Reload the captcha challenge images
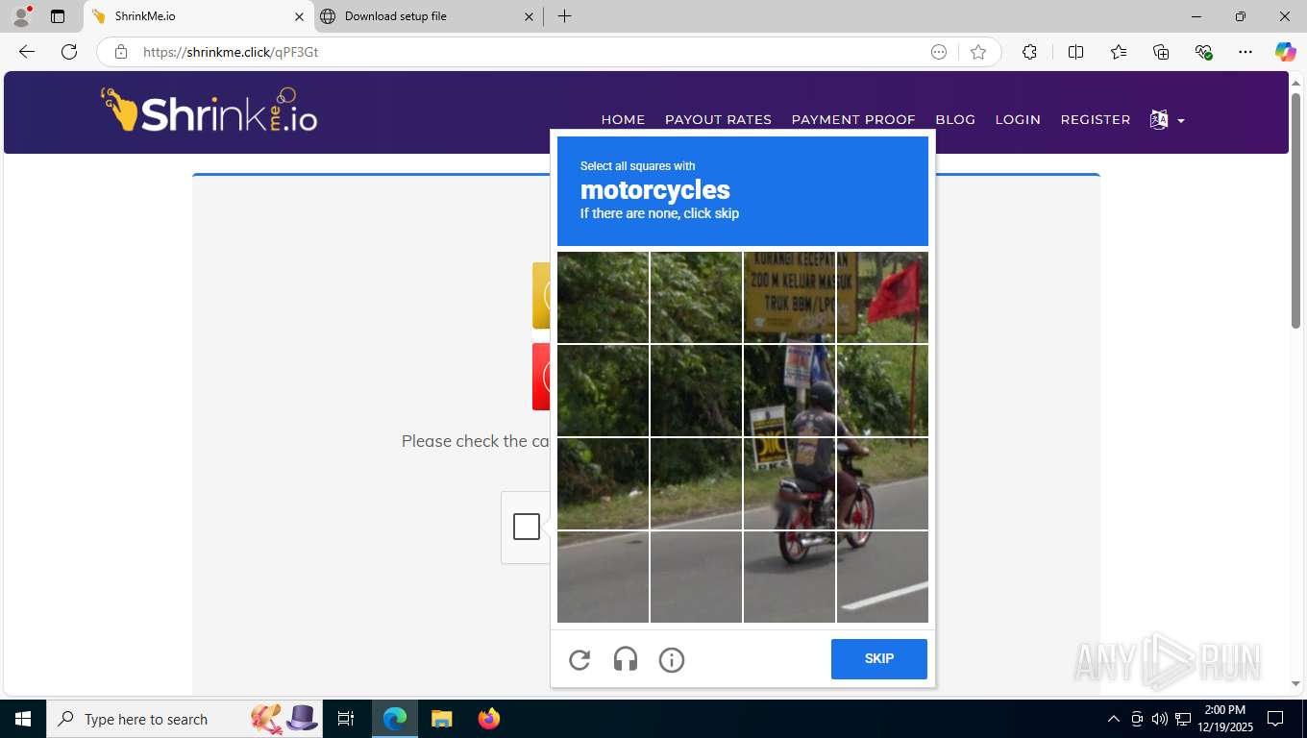Screen dimensions: 1307x738 coord(580,660)
